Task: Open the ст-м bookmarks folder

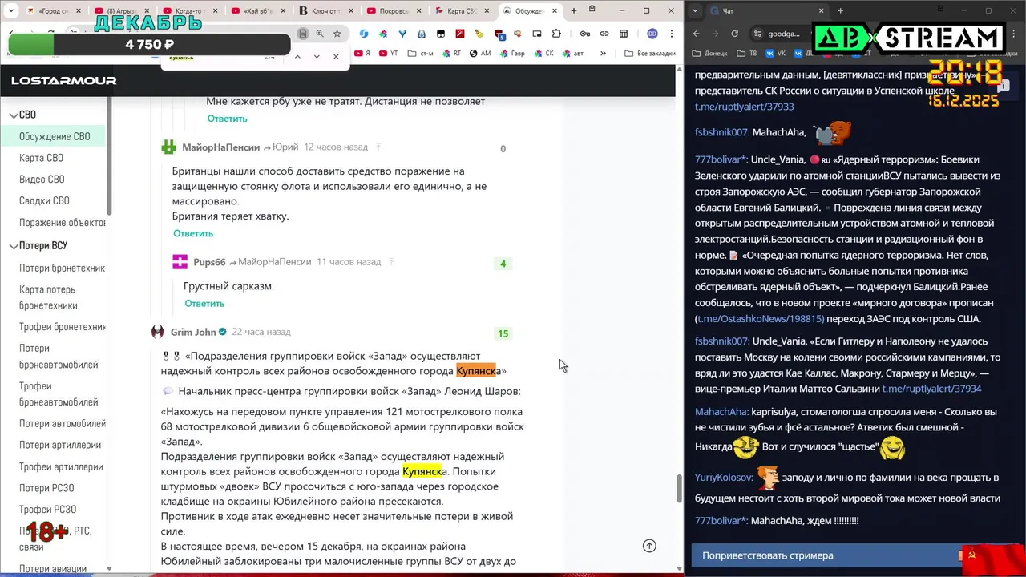Action: pyautogui.click(x=421, y=54)
